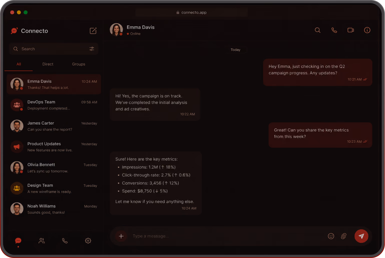Click the 'Impressions: 1.2M' metric line

[x=149, y=167]
